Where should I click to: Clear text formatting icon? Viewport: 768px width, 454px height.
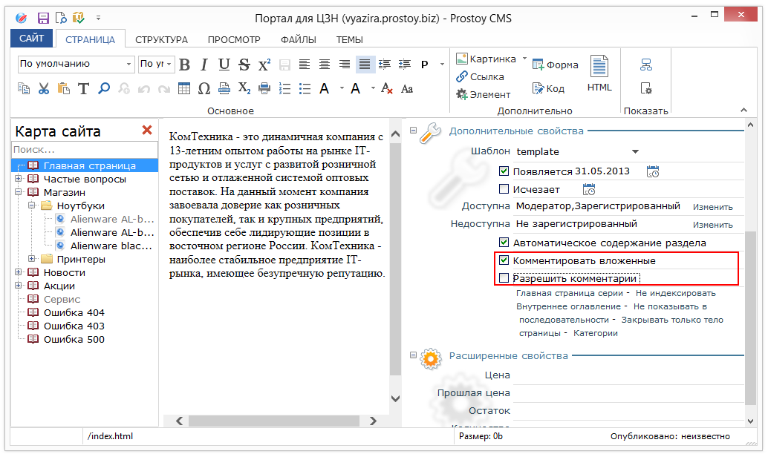click(387, 88)
